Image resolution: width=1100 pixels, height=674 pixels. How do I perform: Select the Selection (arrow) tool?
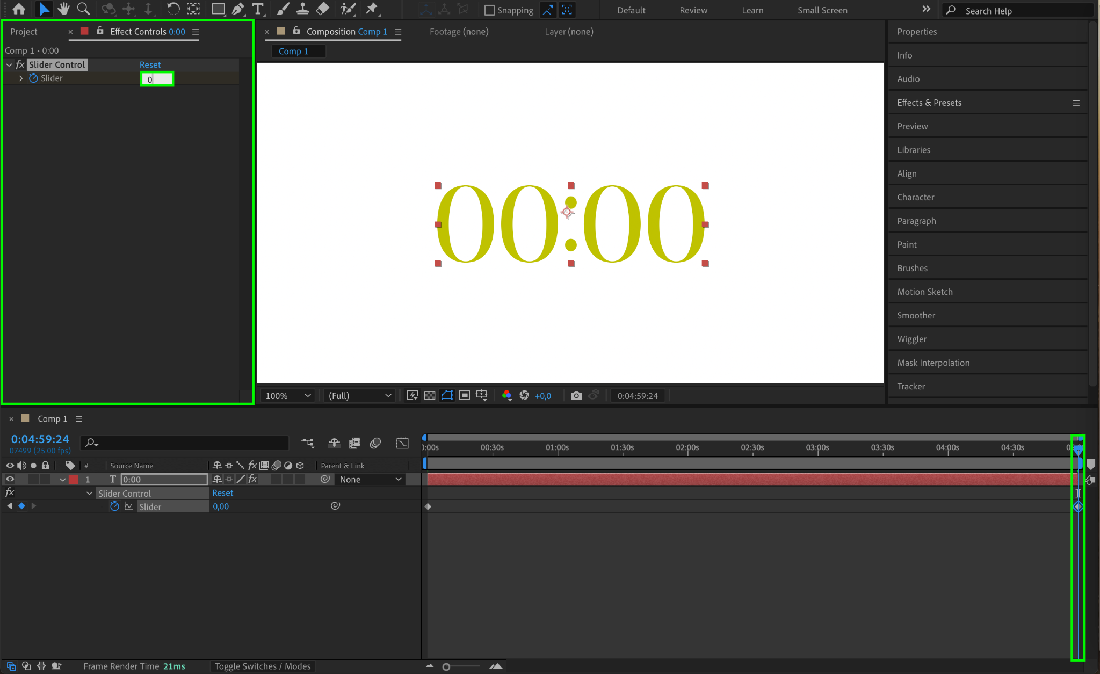pyautogui.click(x=44, y=9)
